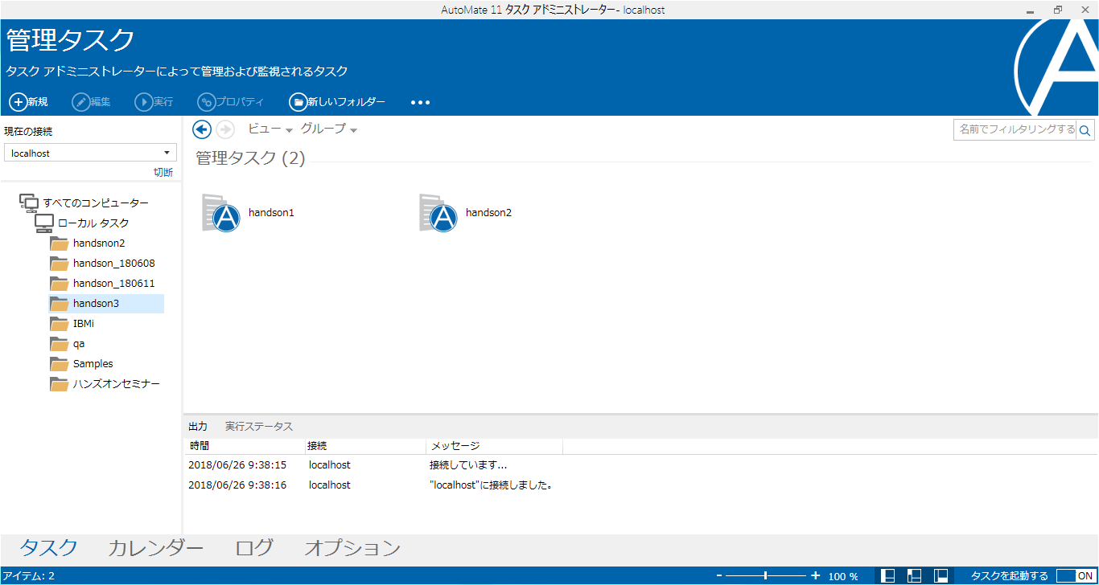This screenshot has width=1099, height=585.
Task: Click the アイテム: 2 status text
Action: (x=28, y=576)
